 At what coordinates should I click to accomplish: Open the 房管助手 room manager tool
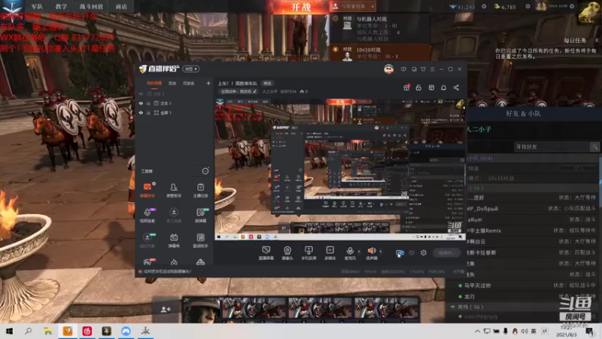[174, 190]
